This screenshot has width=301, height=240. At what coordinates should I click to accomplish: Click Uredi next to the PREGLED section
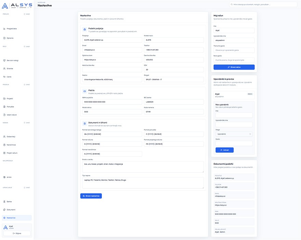tap(27, 14)
